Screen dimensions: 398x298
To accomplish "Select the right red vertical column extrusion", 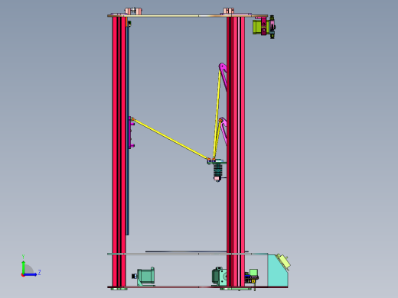I will [236, 151].
